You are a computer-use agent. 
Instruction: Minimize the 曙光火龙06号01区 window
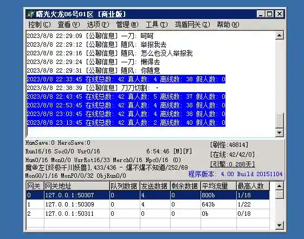[261, 14]
